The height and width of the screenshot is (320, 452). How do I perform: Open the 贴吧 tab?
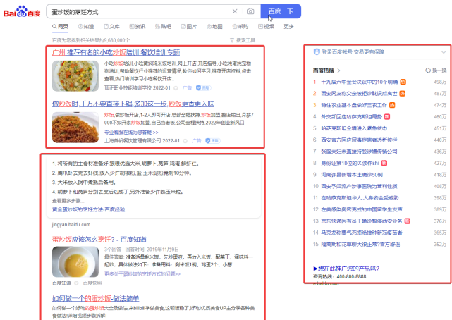[x=163, y=27]
